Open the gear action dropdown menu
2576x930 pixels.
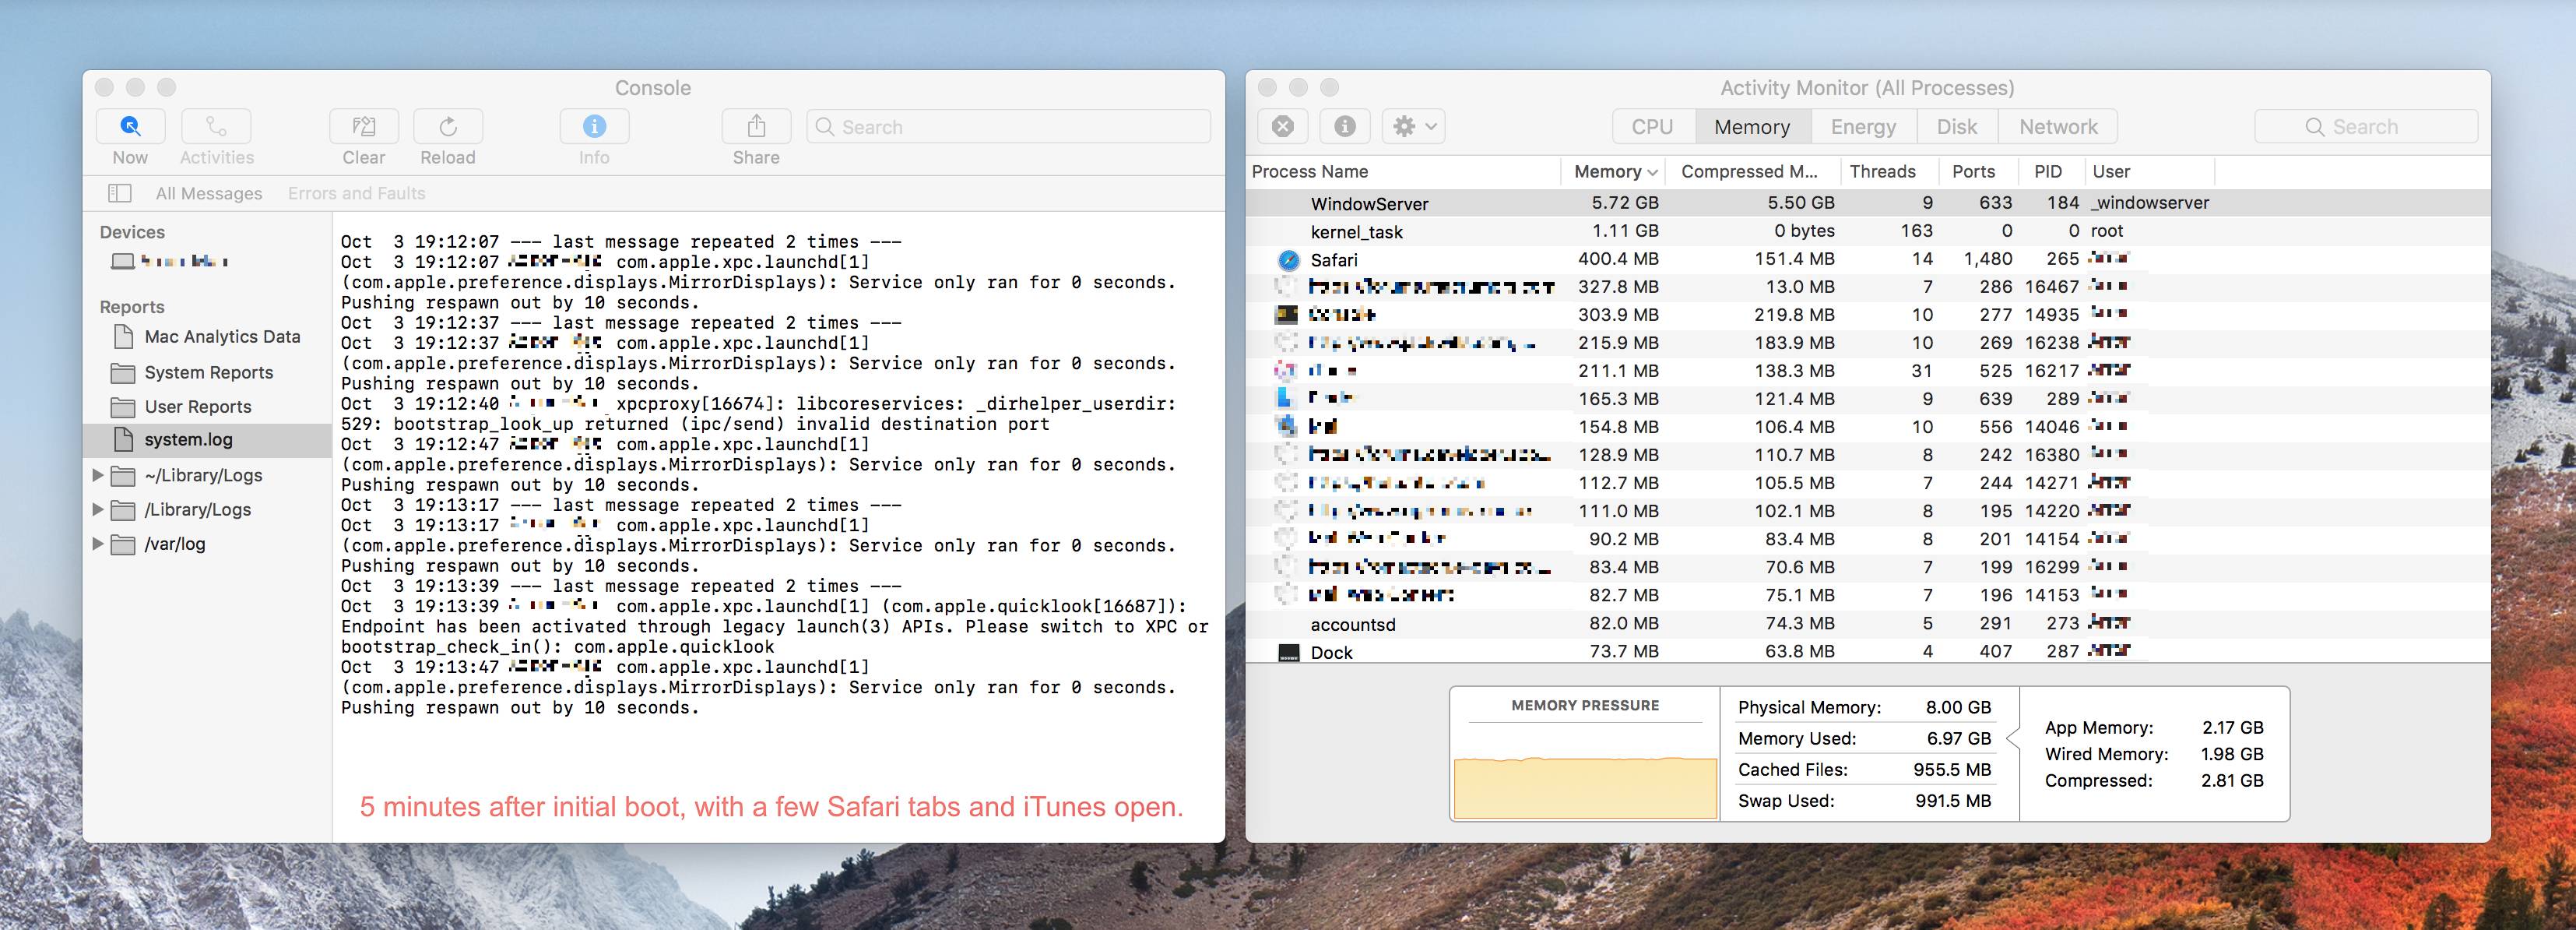tap(1414, 127)
